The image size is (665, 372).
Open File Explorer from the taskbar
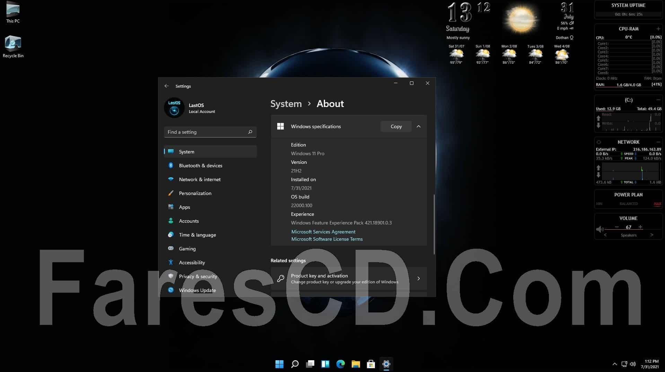click(356, 364)
